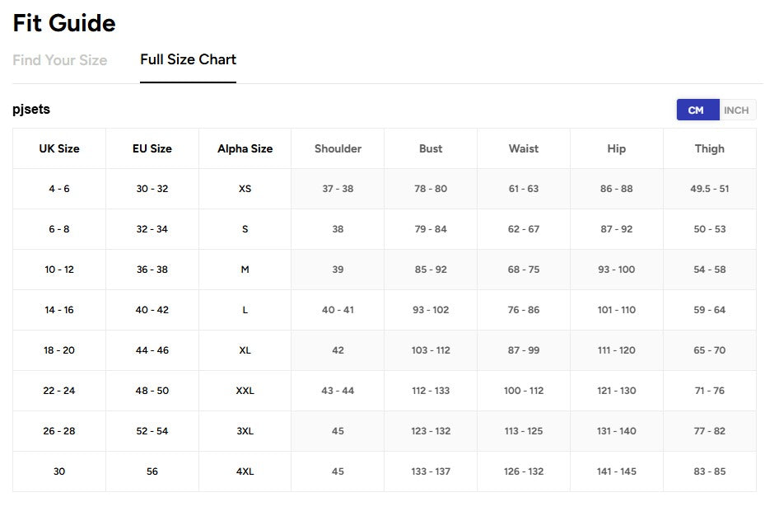Select the CM unit option
The height and width of the screenshot is (530, 779).
pos(697,110)
